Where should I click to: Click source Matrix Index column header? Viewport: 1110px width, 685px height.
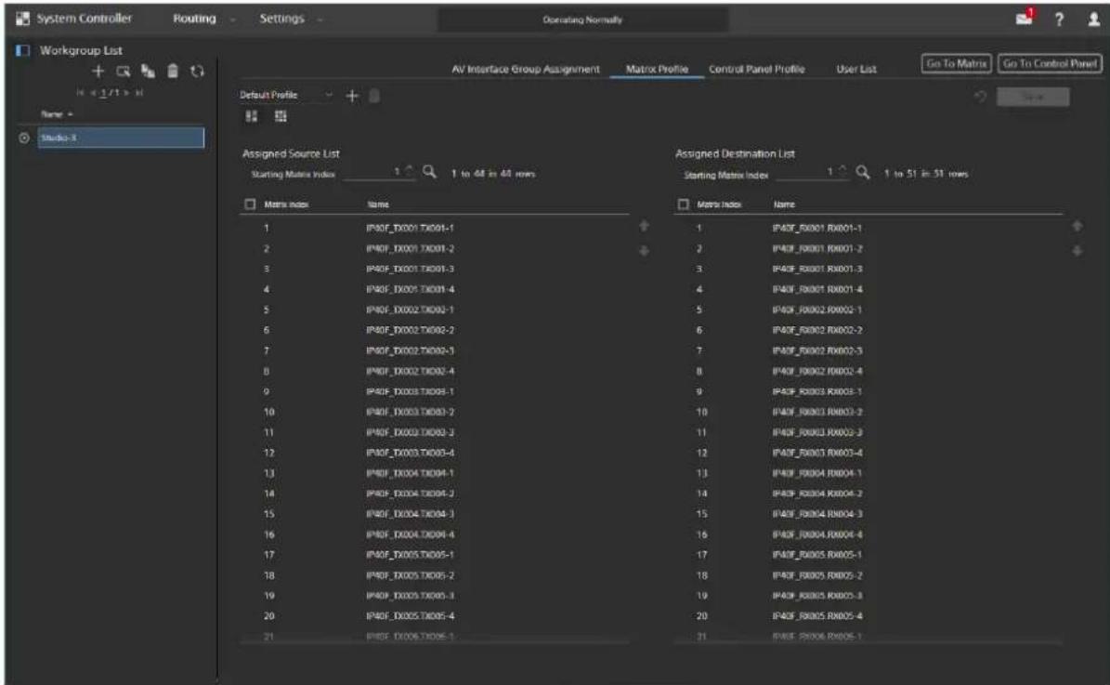pyautogui.click(x=286, y=204)
